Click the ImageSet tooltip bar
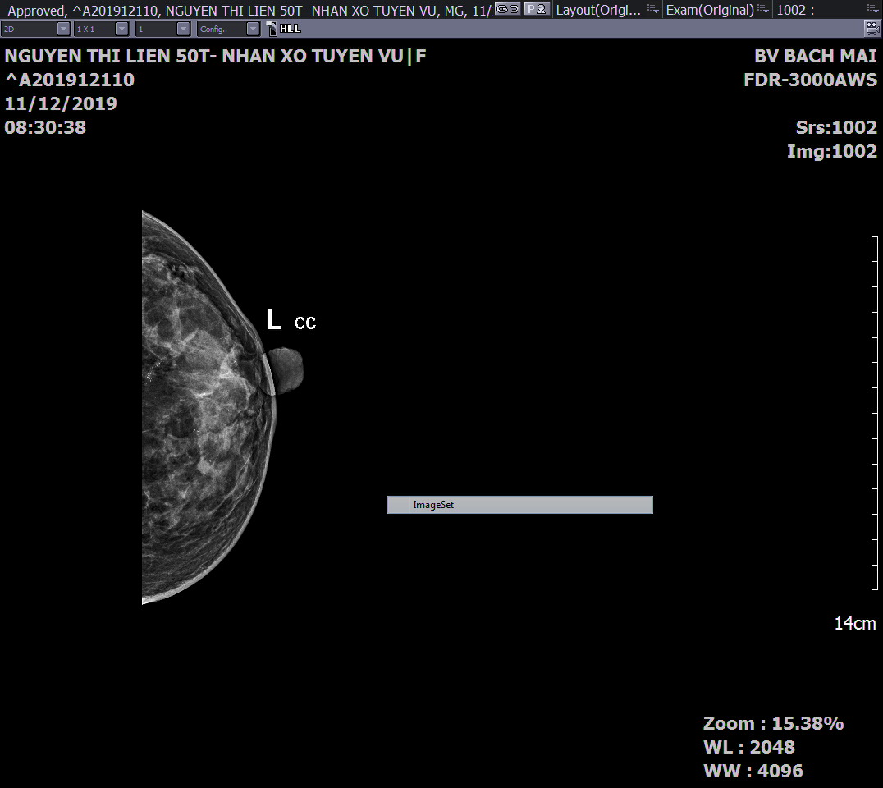The height and width of the screenshot is (788, 883). [519, 505]
